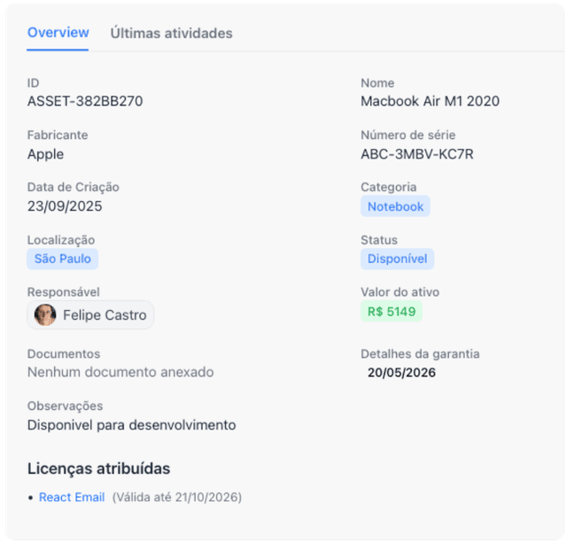The width and height of the screenshot is (567, 542).
Task: Open the React Email license link
Action: (72, 497)
